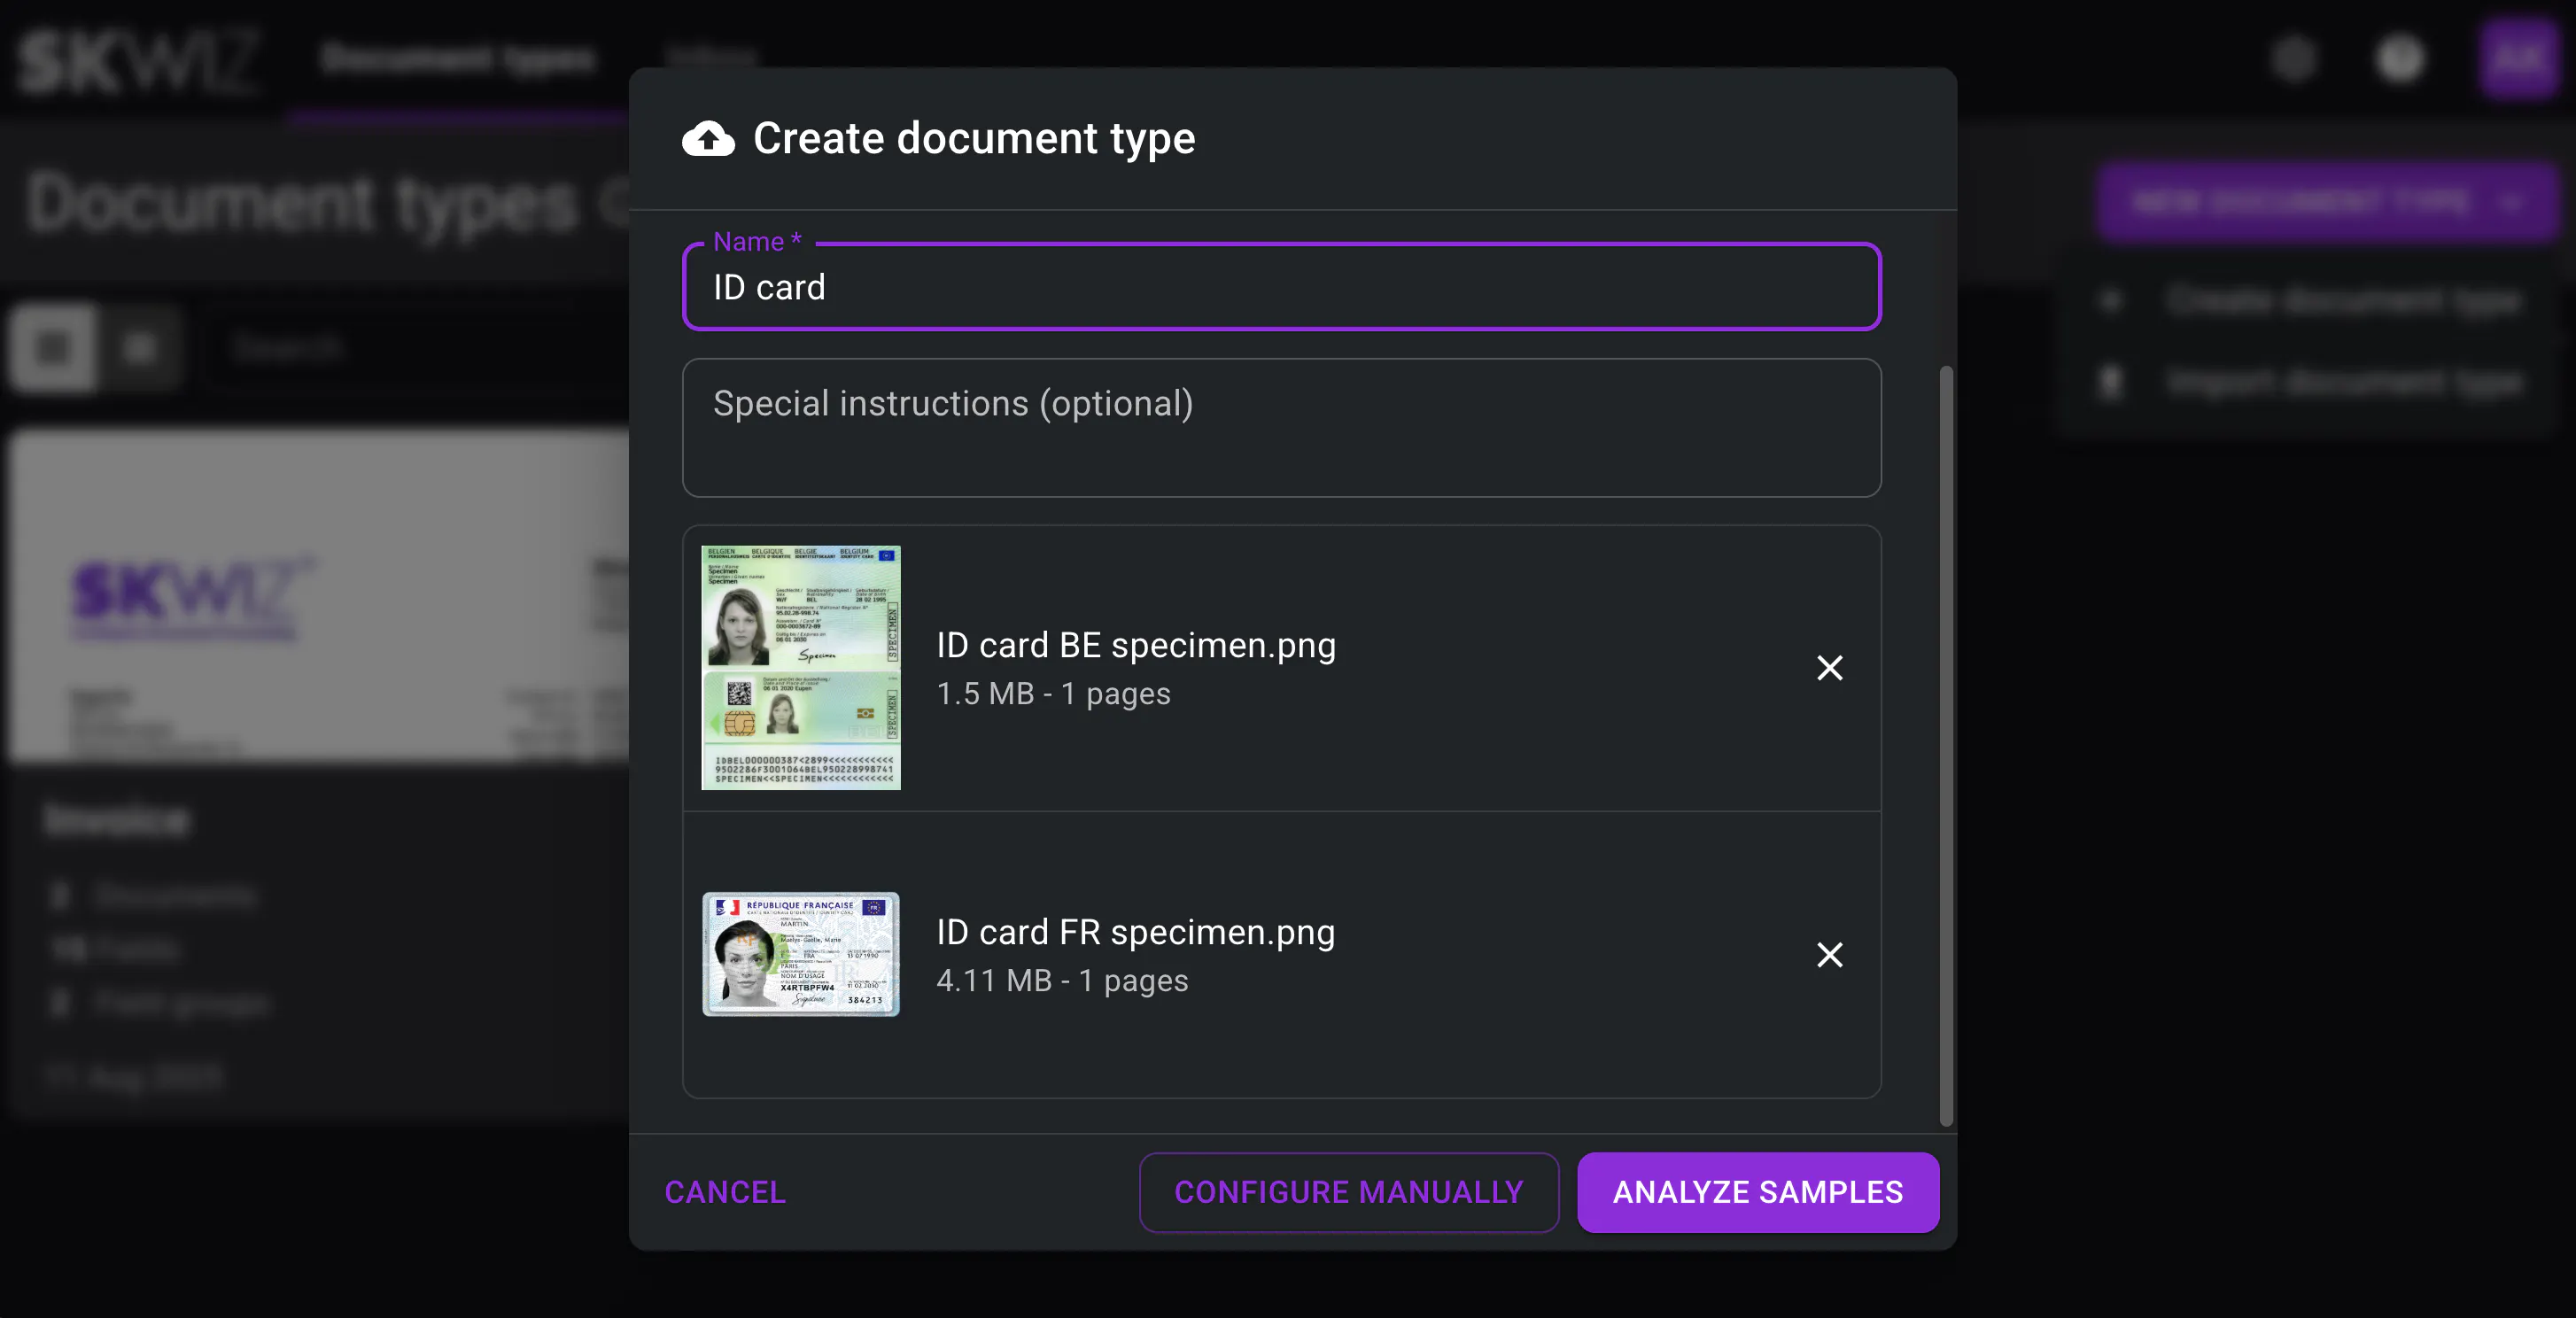Screen dimensions: 2576x1318
Task: Cancel the document type creation
Action: pos(724,1192)
